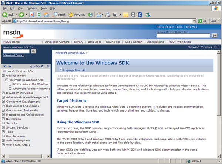Click the tree pane horizontal scrollbar thumb

25,156
